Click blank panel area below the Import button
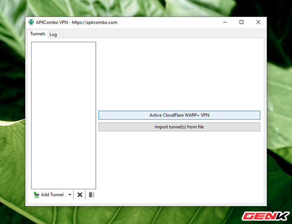The height and width of the screenshot is (224, 292). click(179, 164)
